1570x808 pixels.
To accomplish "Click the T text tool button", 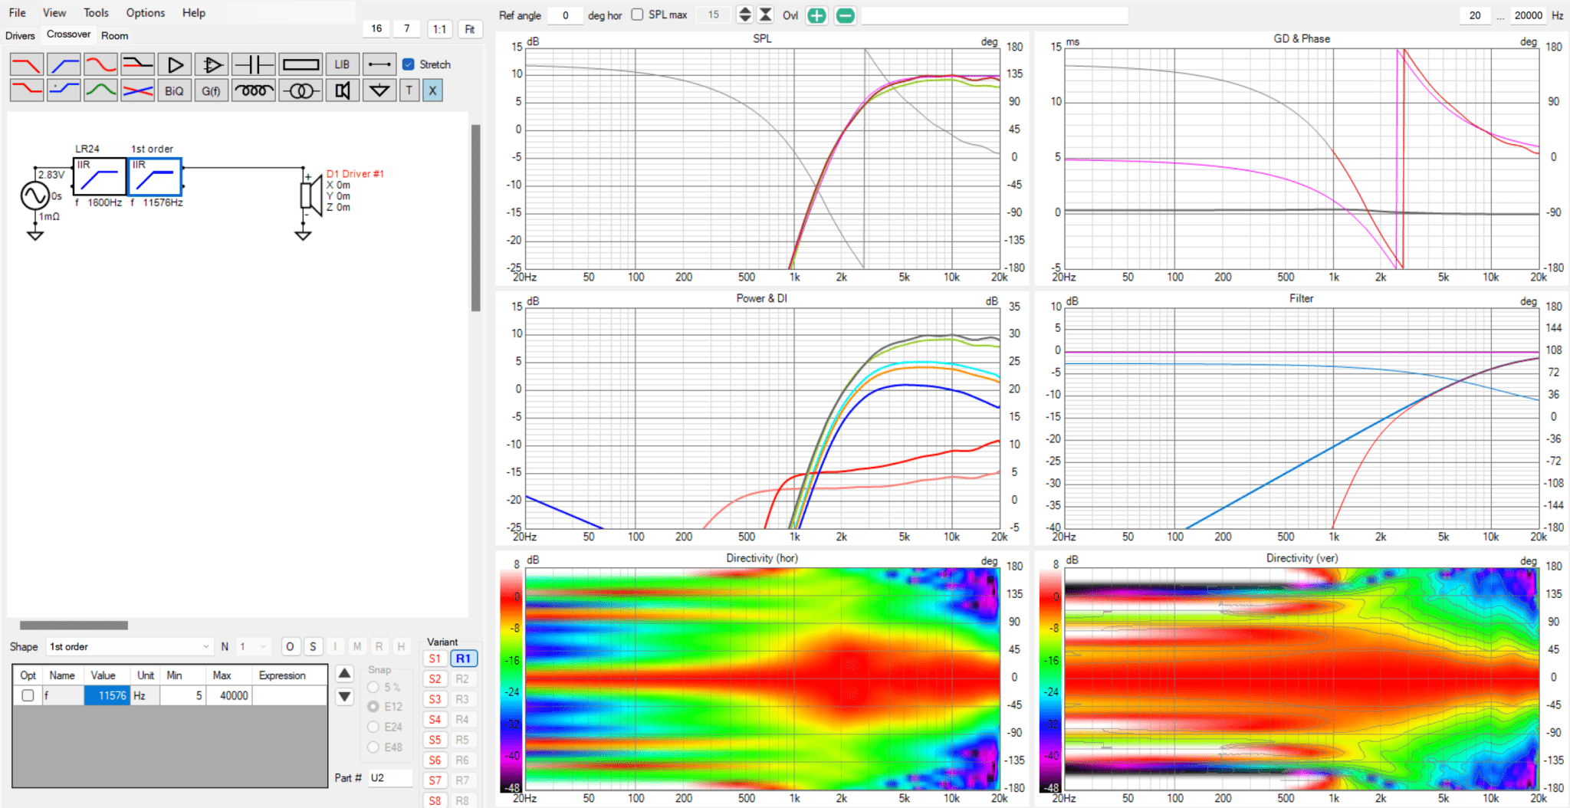I will click(x=409, y=90).
